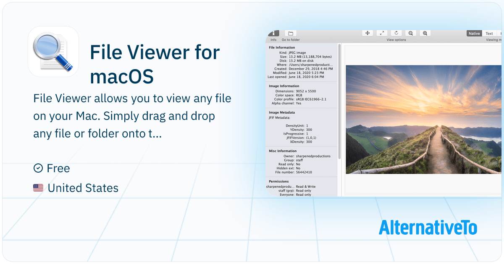Zoom in with the plus magnifier

pyautogui.click(x=425, y=33)
